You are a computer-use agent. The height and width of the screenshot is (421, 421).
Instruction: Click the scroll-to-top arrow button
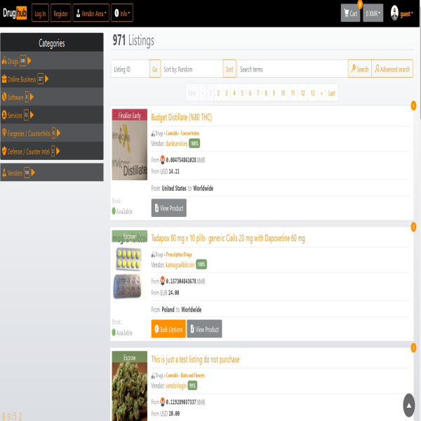(409, 405)
